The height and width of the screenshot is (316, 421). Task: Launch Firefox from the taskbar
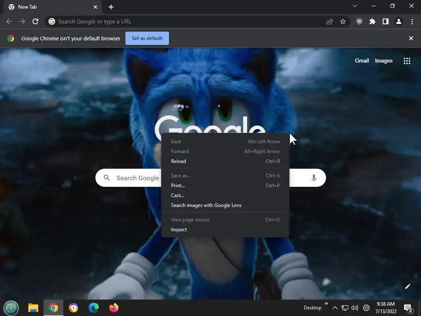pos(114,308)
